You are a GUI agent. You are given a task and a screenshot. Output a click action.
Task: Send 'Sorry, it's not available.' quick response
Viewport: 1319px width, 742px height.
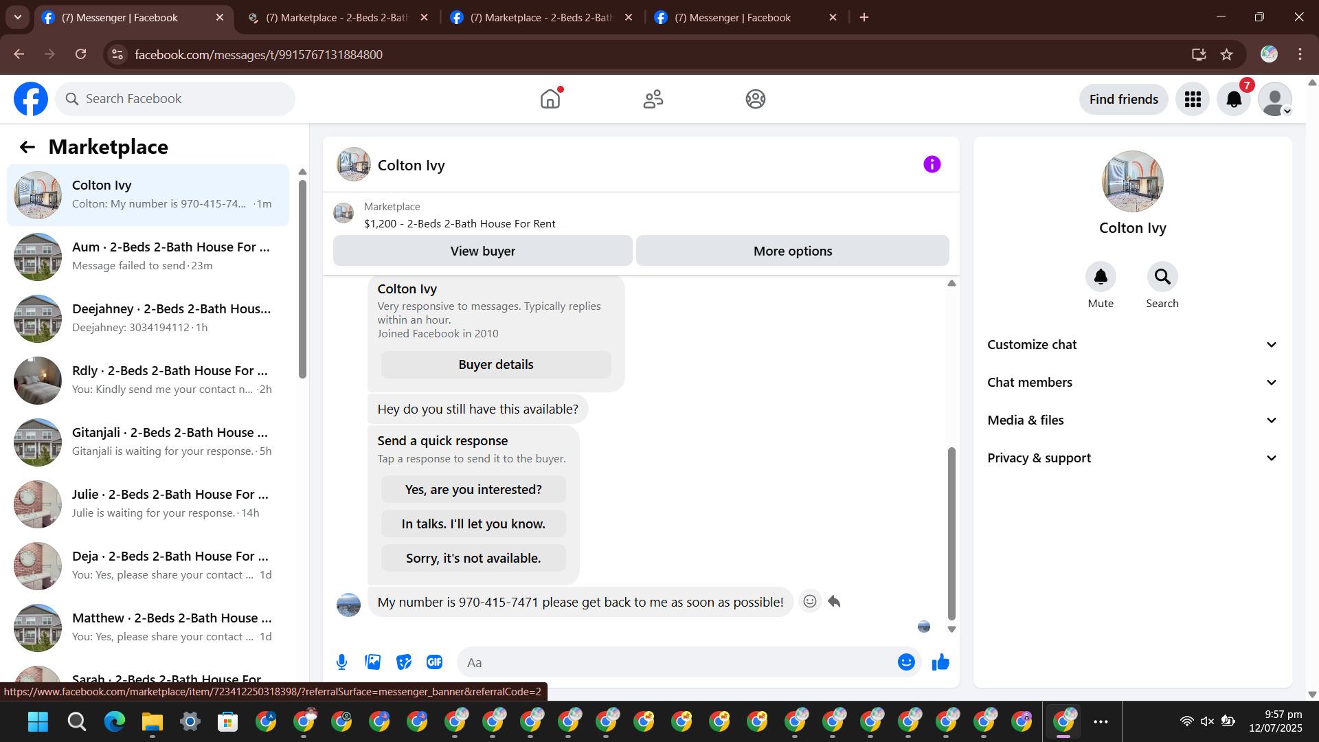pyautogui.click(x=473, y=559)
